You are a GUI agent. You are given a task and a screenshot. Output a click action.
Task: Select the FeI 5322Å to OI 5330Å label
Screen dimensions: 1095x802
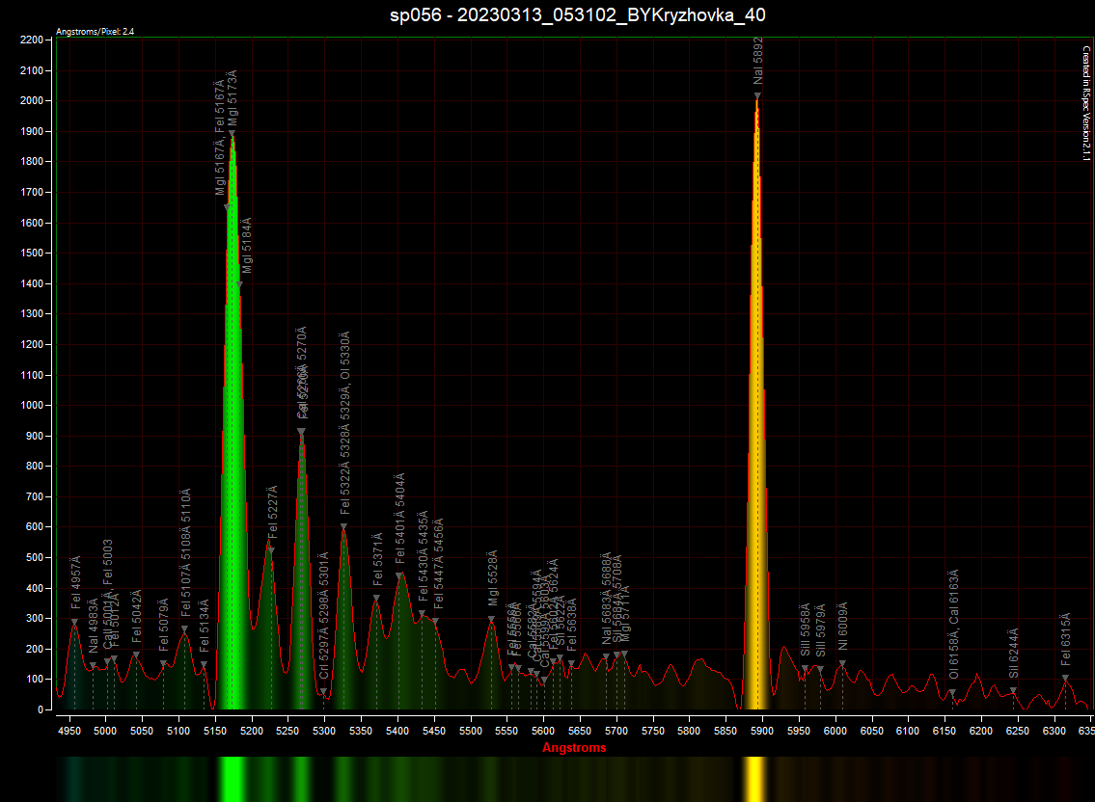345,424
